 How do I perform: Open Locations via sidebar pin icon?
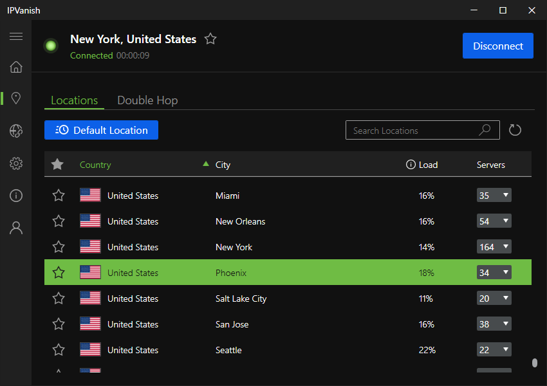coord(16,98)
